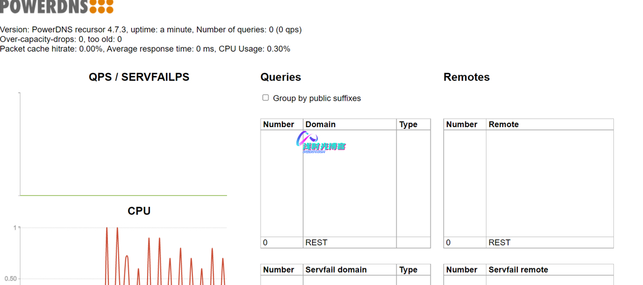Enable Group by public suffixes checkbox
The height and width of the screenshot is (285, 643).
click(x=266, y=98)
